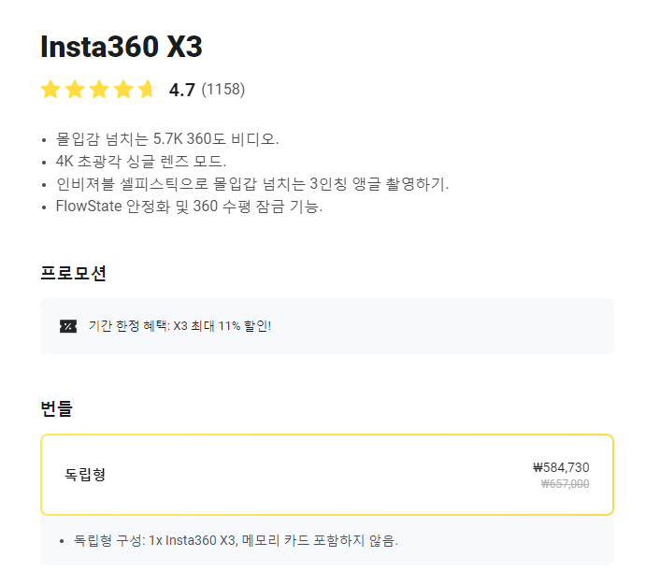This screenshot has height=571, width=646.
Task: Click the 프로모션 section heading
Action: tap(73, 274)
